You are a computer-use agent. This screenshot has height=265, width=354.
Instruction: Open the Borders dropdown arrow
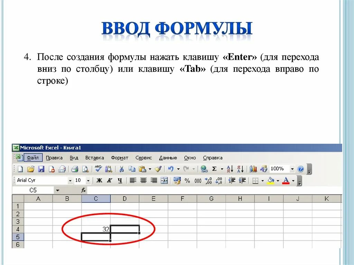coord(263,181)
